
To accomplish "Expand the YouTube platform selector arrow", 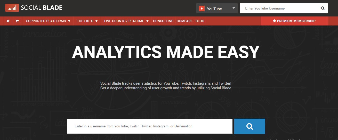I will pyautogui.click(x=234, y=8).
